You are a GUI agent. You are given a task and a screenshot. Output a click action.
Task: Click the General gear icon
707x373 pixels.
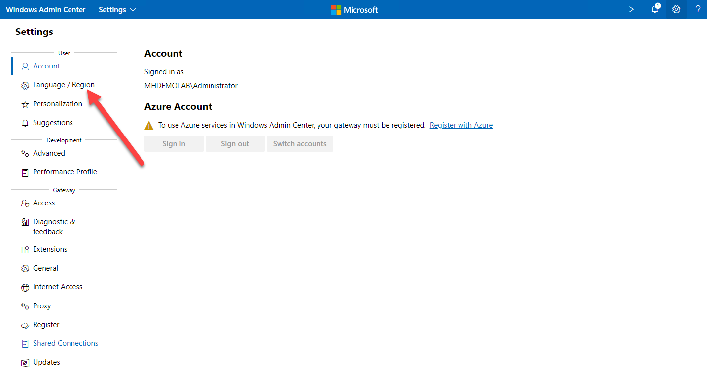point(25,269)
